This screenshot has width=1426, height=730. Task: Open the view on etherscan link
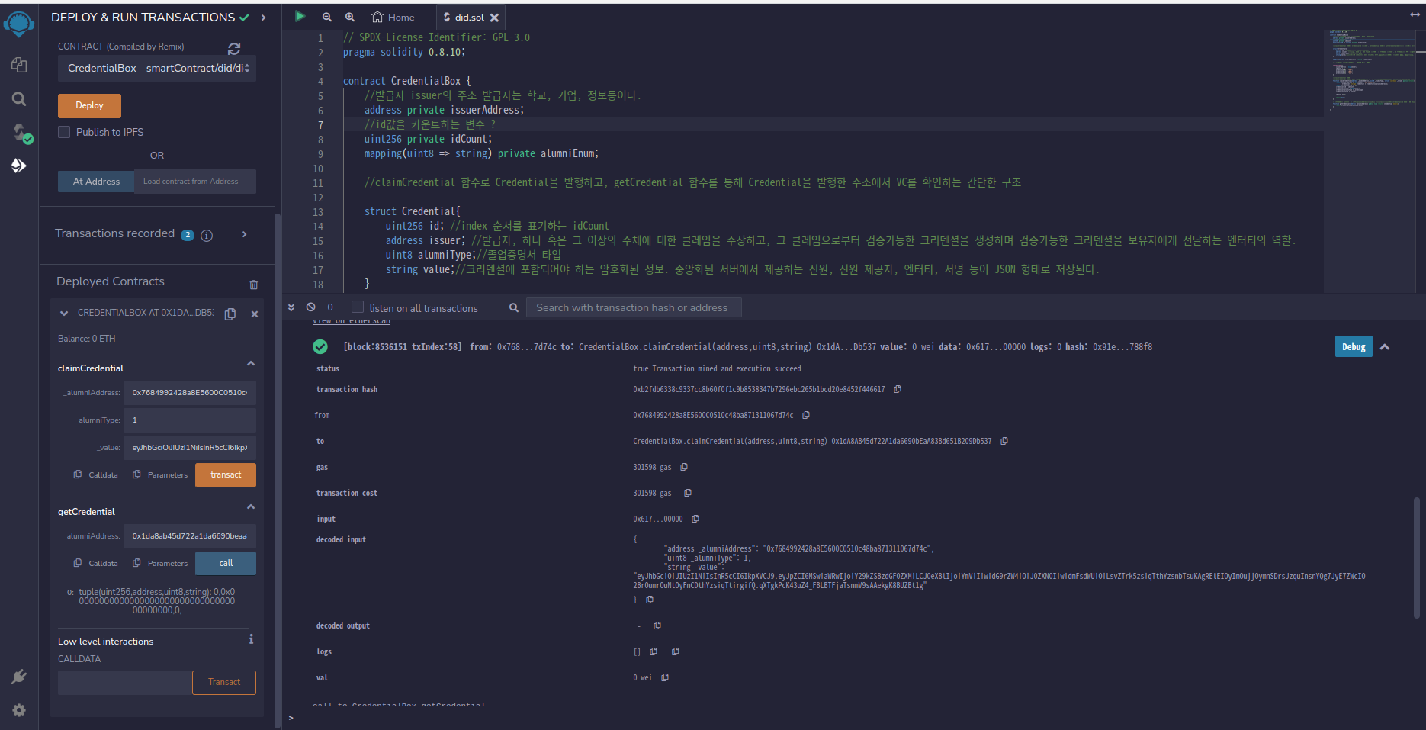pyautogui.click(x=352, y=322)
